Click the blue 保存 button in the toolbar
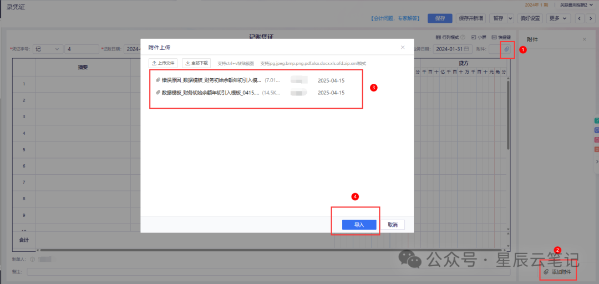The image size is (599, 284). click(440, 18)
